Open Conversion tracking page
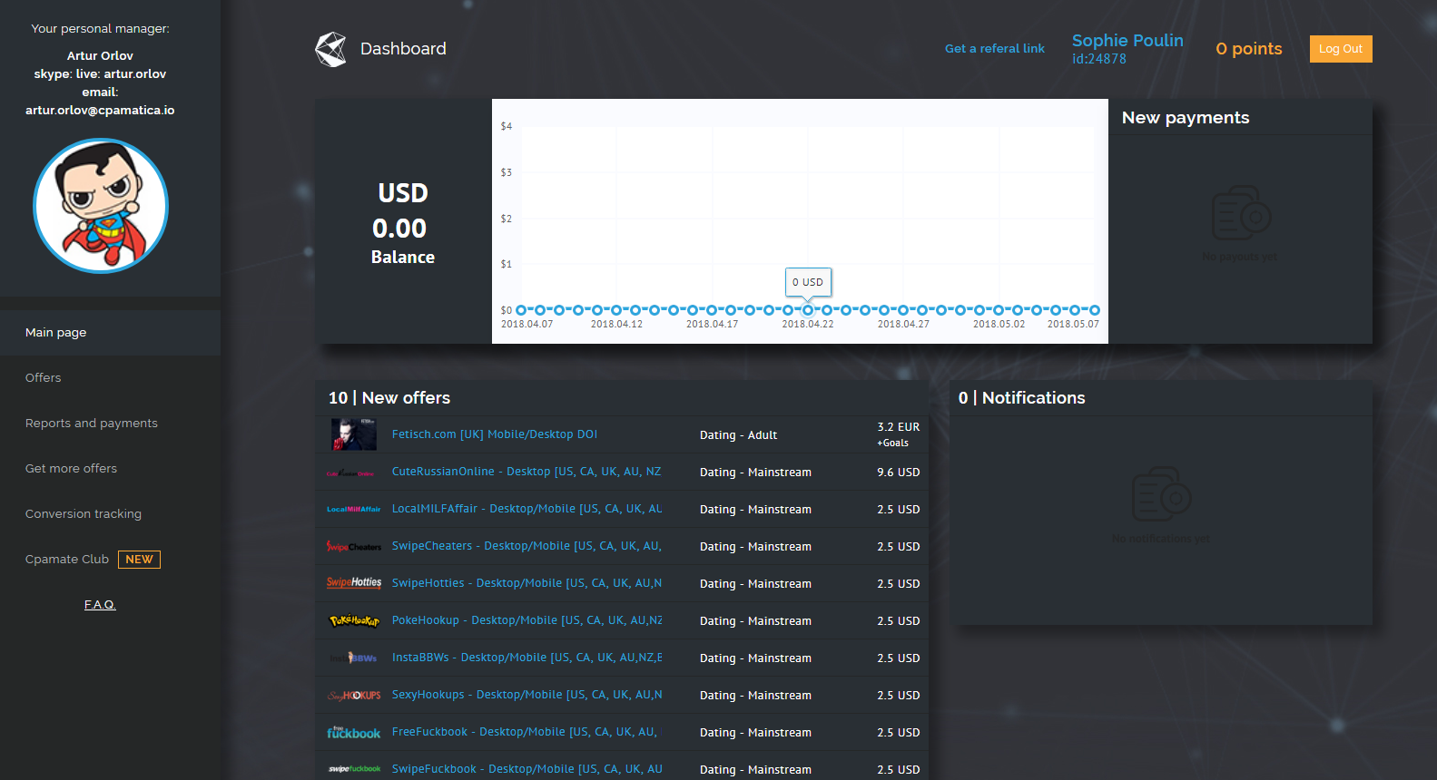The image size is (1437, 780). pyautogui.click(x=110, y=514)
